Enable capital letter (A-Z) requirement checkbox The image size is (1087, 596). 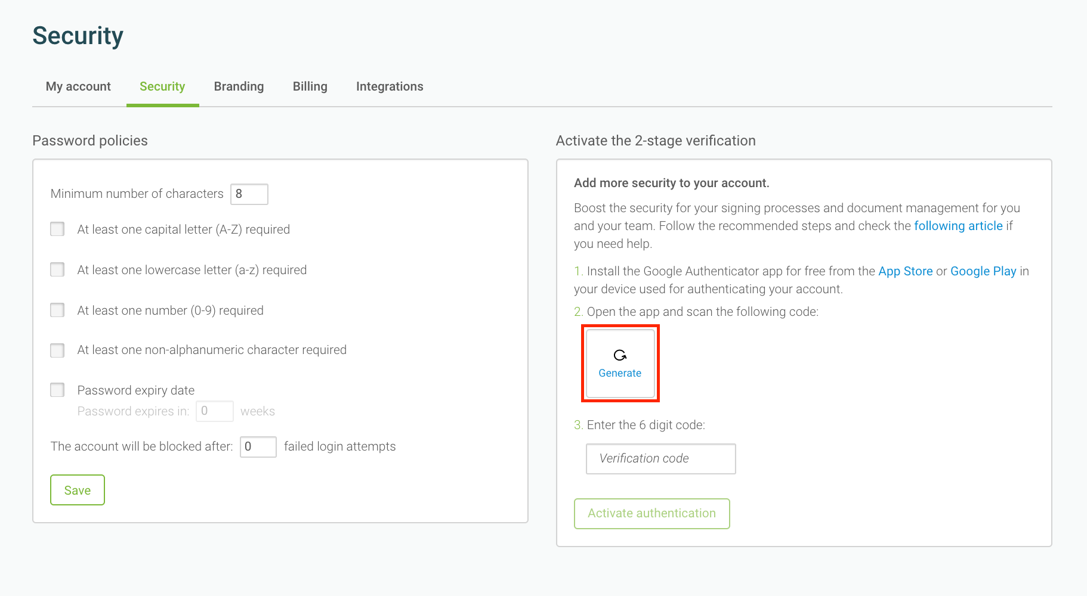pyautogui.click(x=58, y=229)
